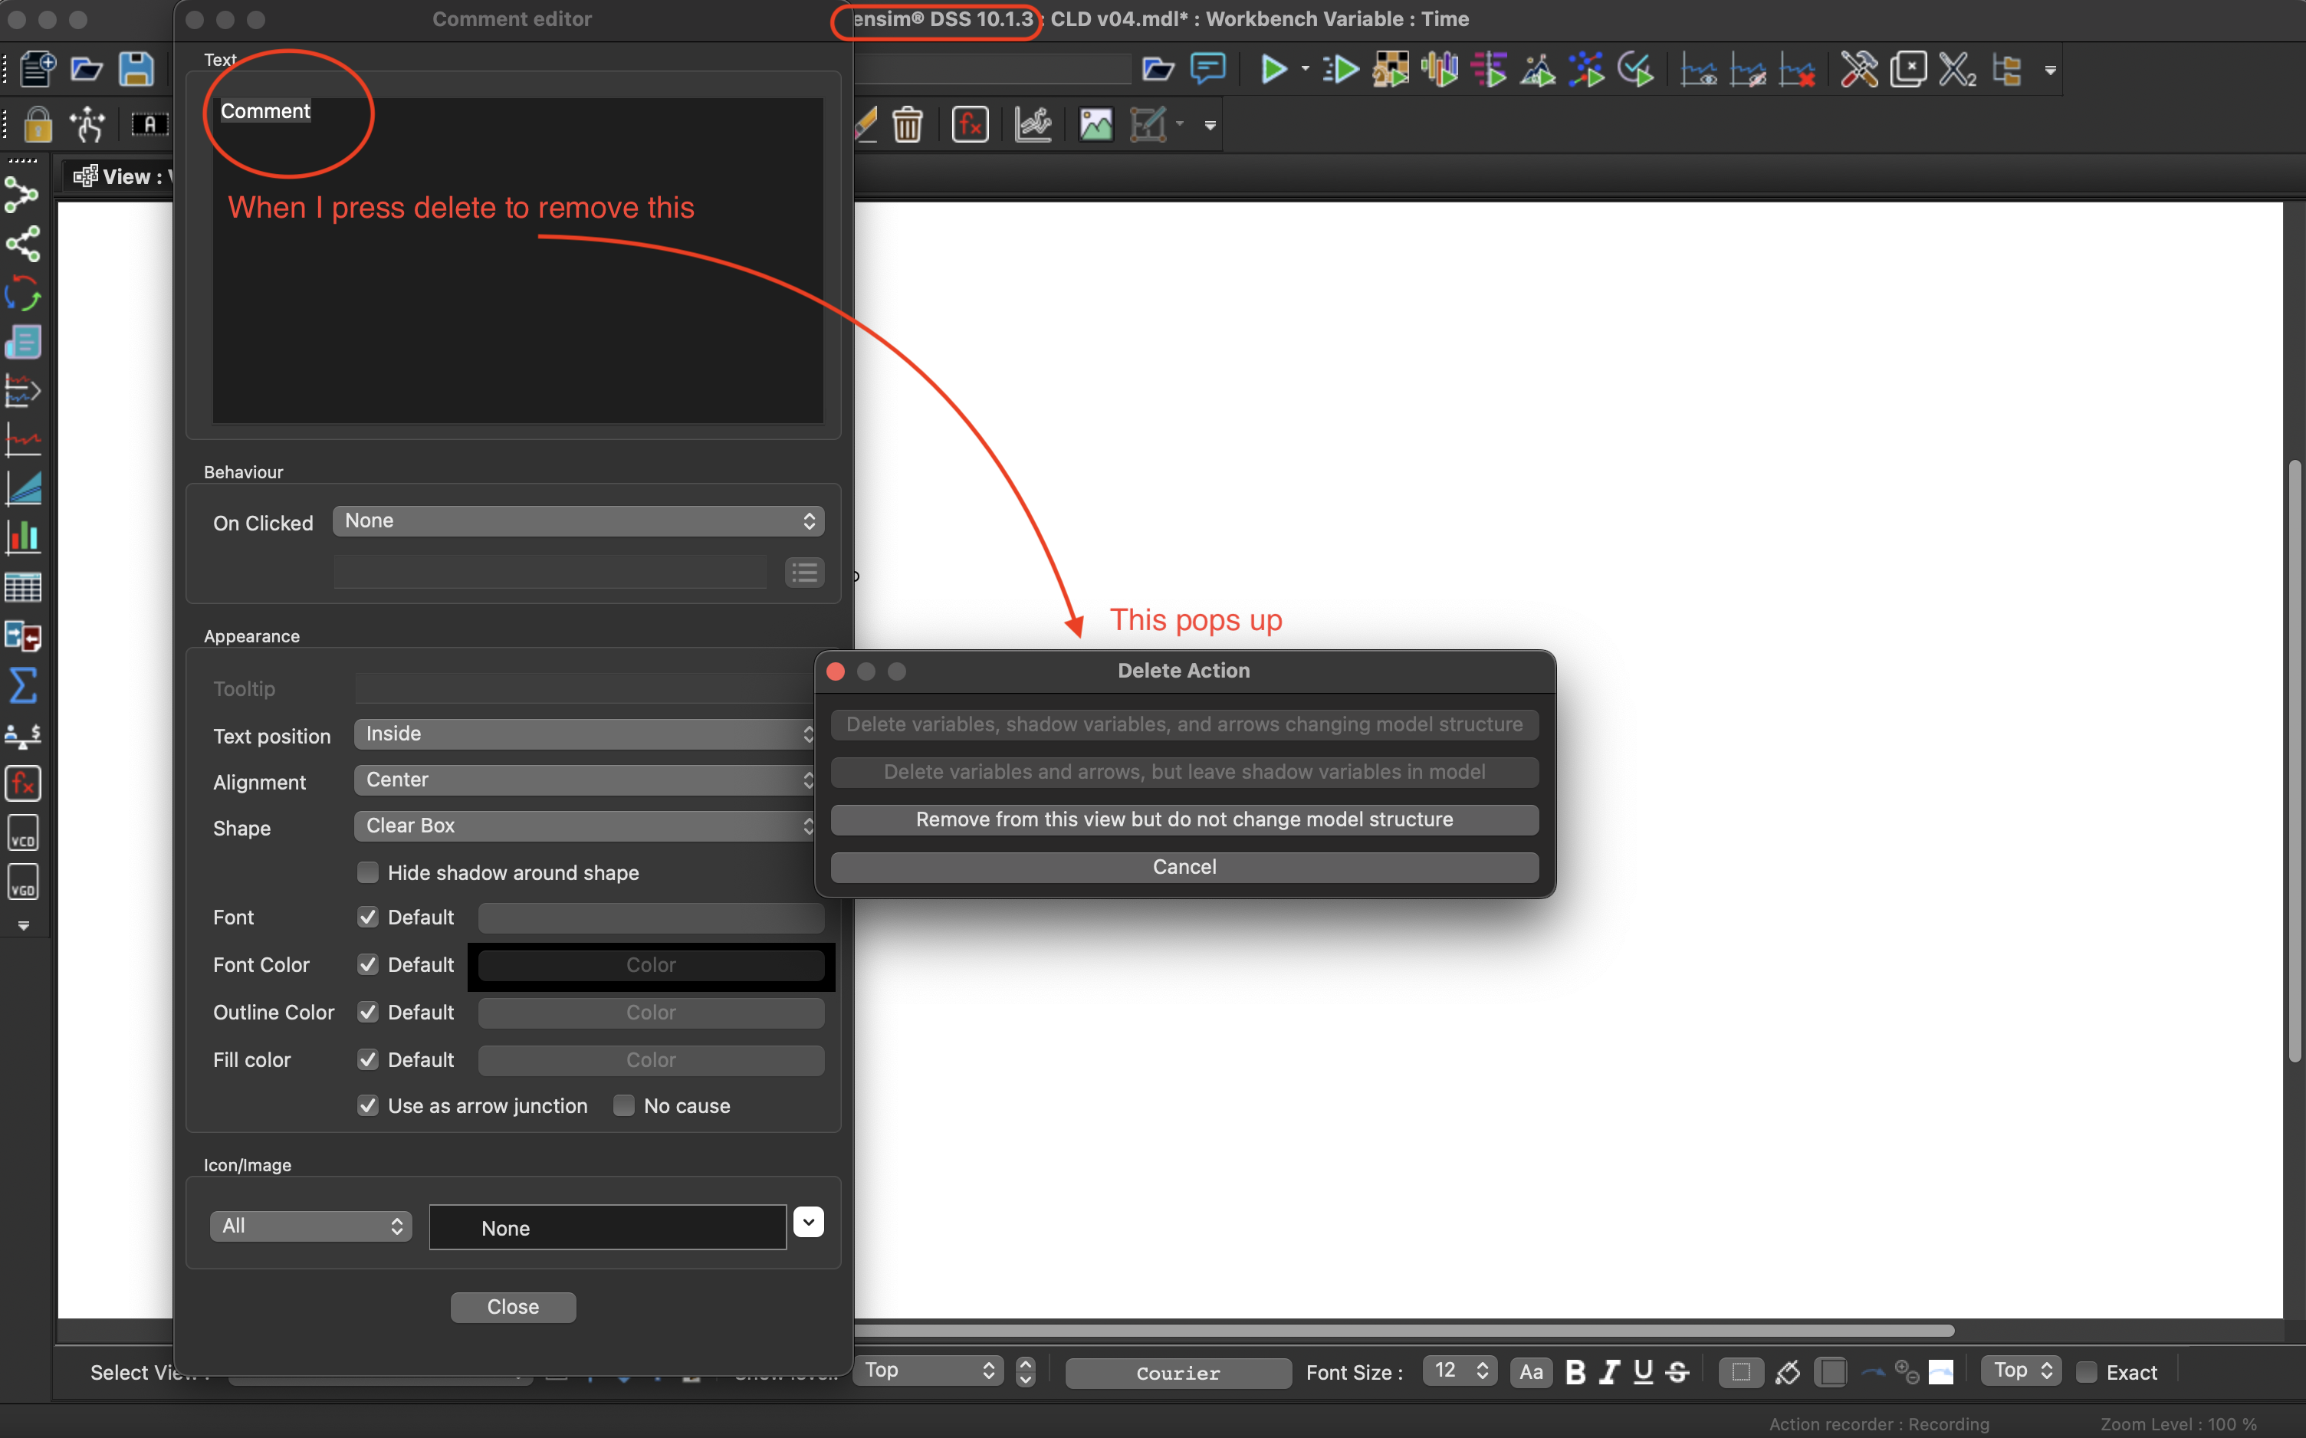Toggle Use as arrow junction checkbox
The height and width of the screenshot is (1438, 2306).
pyautogui.click(x=367, y=1105)
